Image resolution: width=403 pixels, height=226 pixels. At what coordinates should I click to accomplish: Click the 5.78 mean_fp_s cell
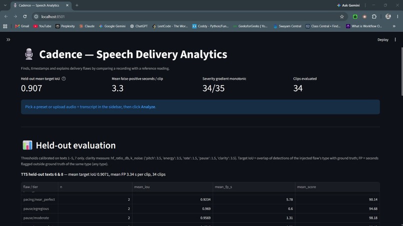click(254, 200)
